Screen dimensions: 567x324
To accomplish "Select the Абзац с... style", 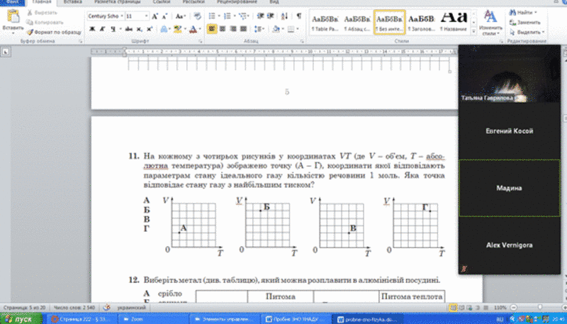I will click(x=357, y=23).
